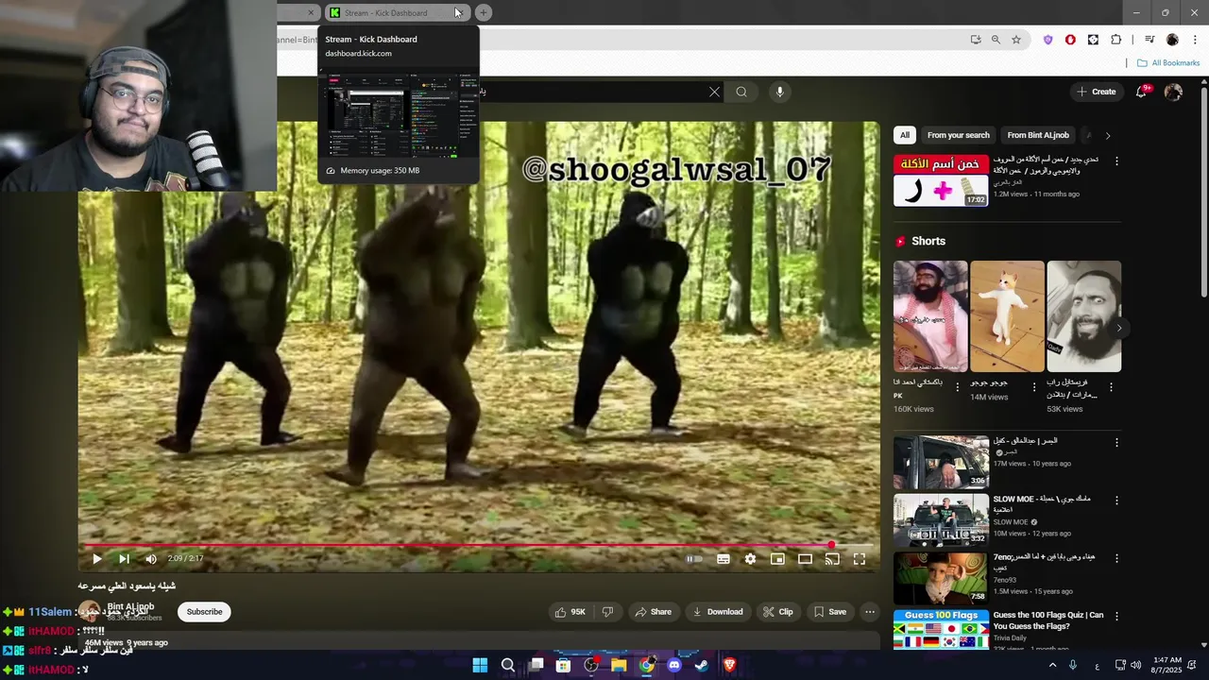Image resolution: width=1209 pixels, height=680 pixels.
Task: Open the media controls music-list icon
Action: point(1149,40)
